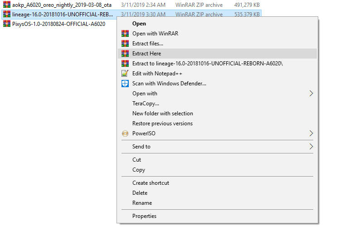This screenshot has height=227, width=345.
Task: Select file lineage-16.0-20181016-UNOFFICIAL-REB...
Action: 63,15
